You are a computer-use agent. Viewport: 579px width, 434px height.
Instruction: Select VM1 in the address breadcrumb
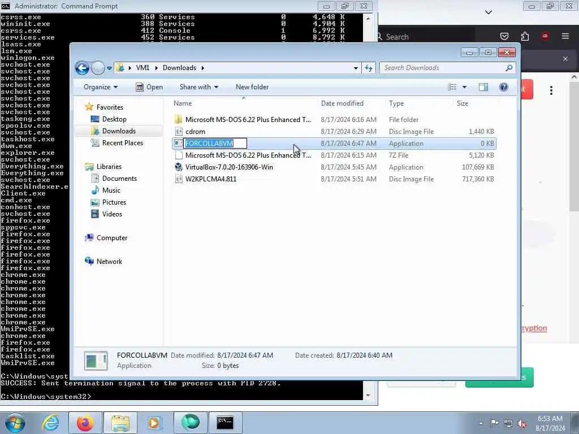click(142, 68)
